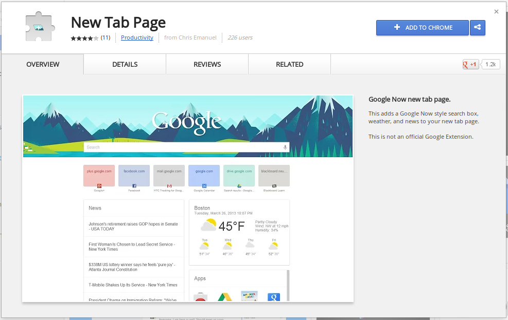Open the Reviews tab

point(207,64)
